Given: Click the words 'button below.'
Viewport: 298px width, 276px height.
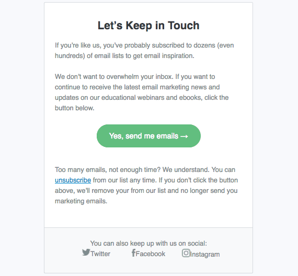Looking at the screenshot, I should [74, 108].
